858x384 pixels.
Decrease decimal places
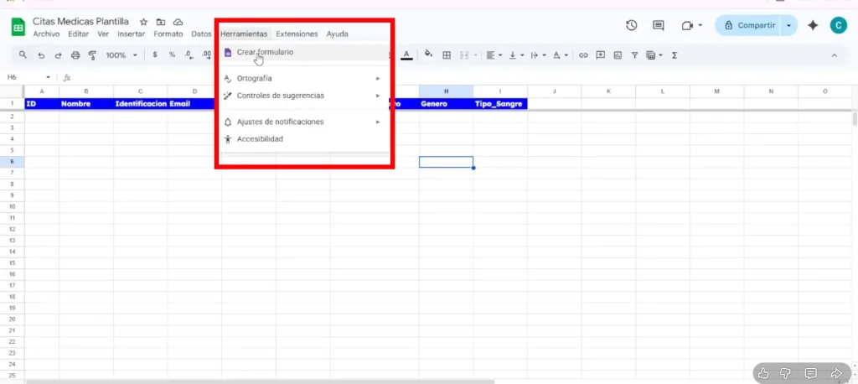coord(189,54)
